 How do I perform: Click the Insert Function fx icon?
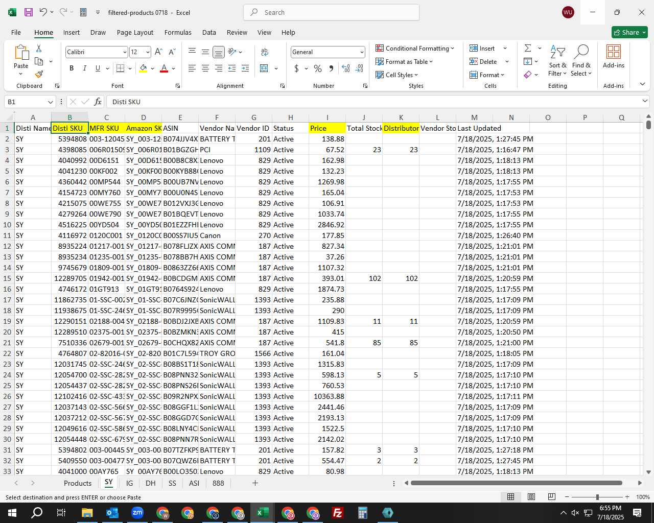click(98, 102)
